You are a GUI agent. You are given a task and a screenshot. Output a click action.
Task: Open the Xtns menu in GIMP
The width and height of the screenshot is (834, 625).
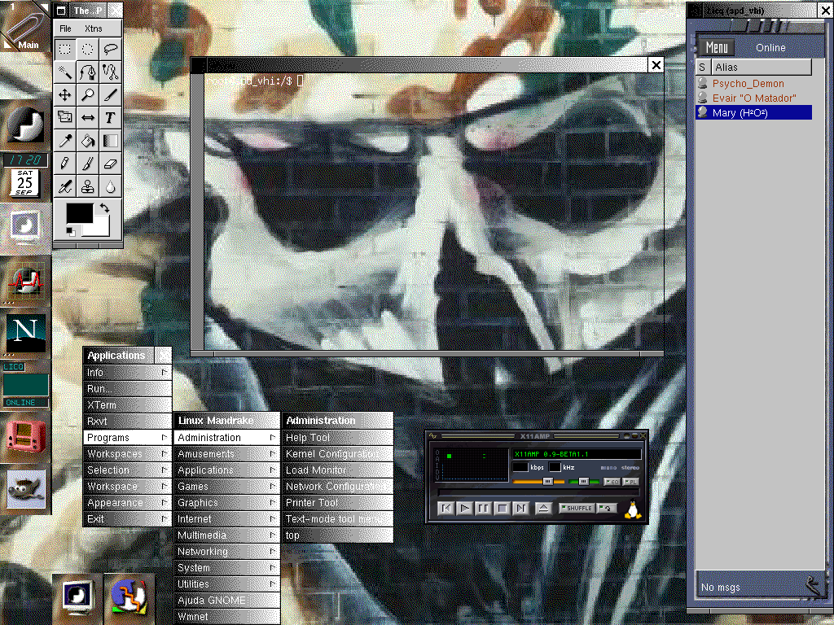94,28
